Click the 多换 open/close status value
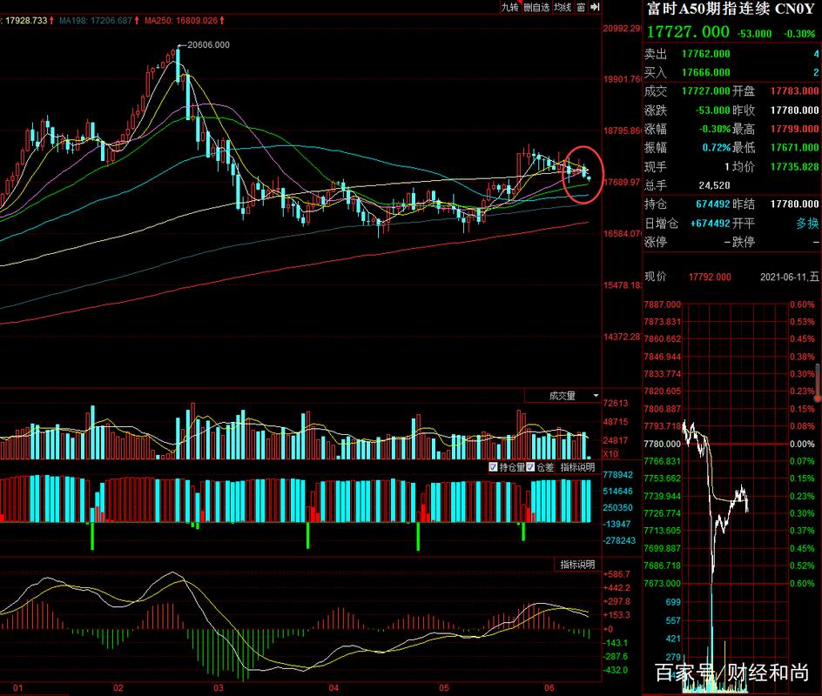 pos(806,223)
